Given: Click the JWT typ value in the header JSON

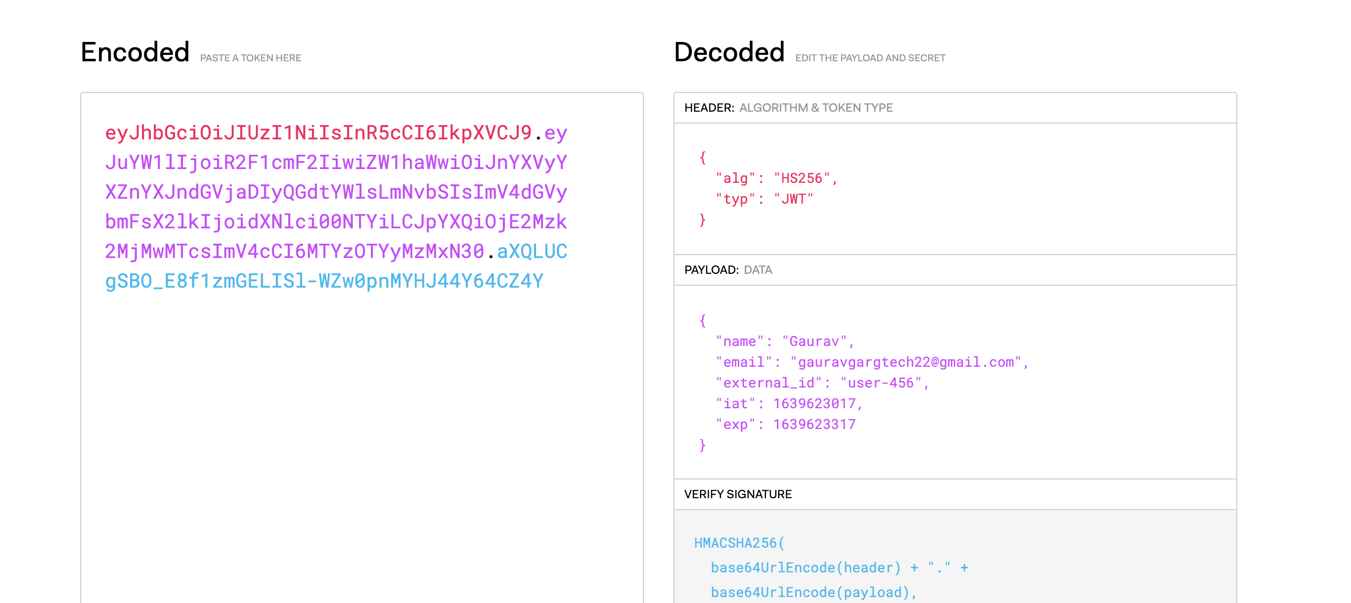Looking at the screenshot, I should coord(793,198).
